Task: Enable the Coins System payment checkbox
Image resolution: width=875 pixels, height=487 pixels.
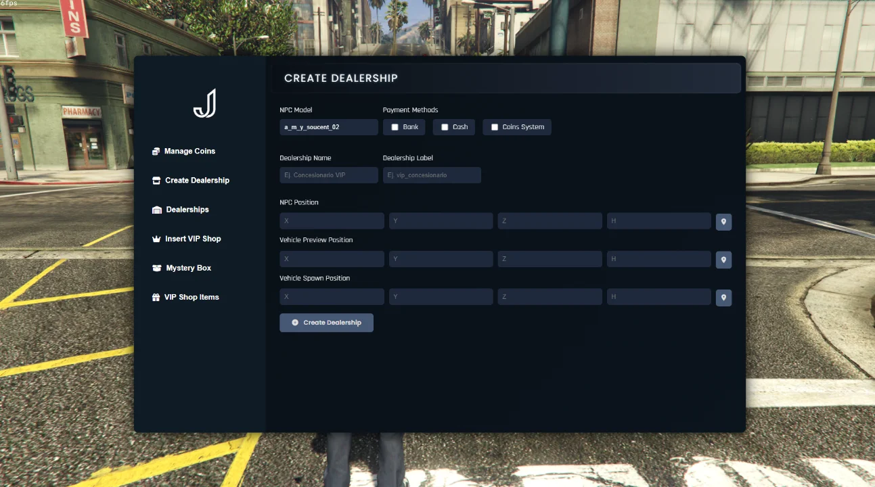Action: pos(495,127)
